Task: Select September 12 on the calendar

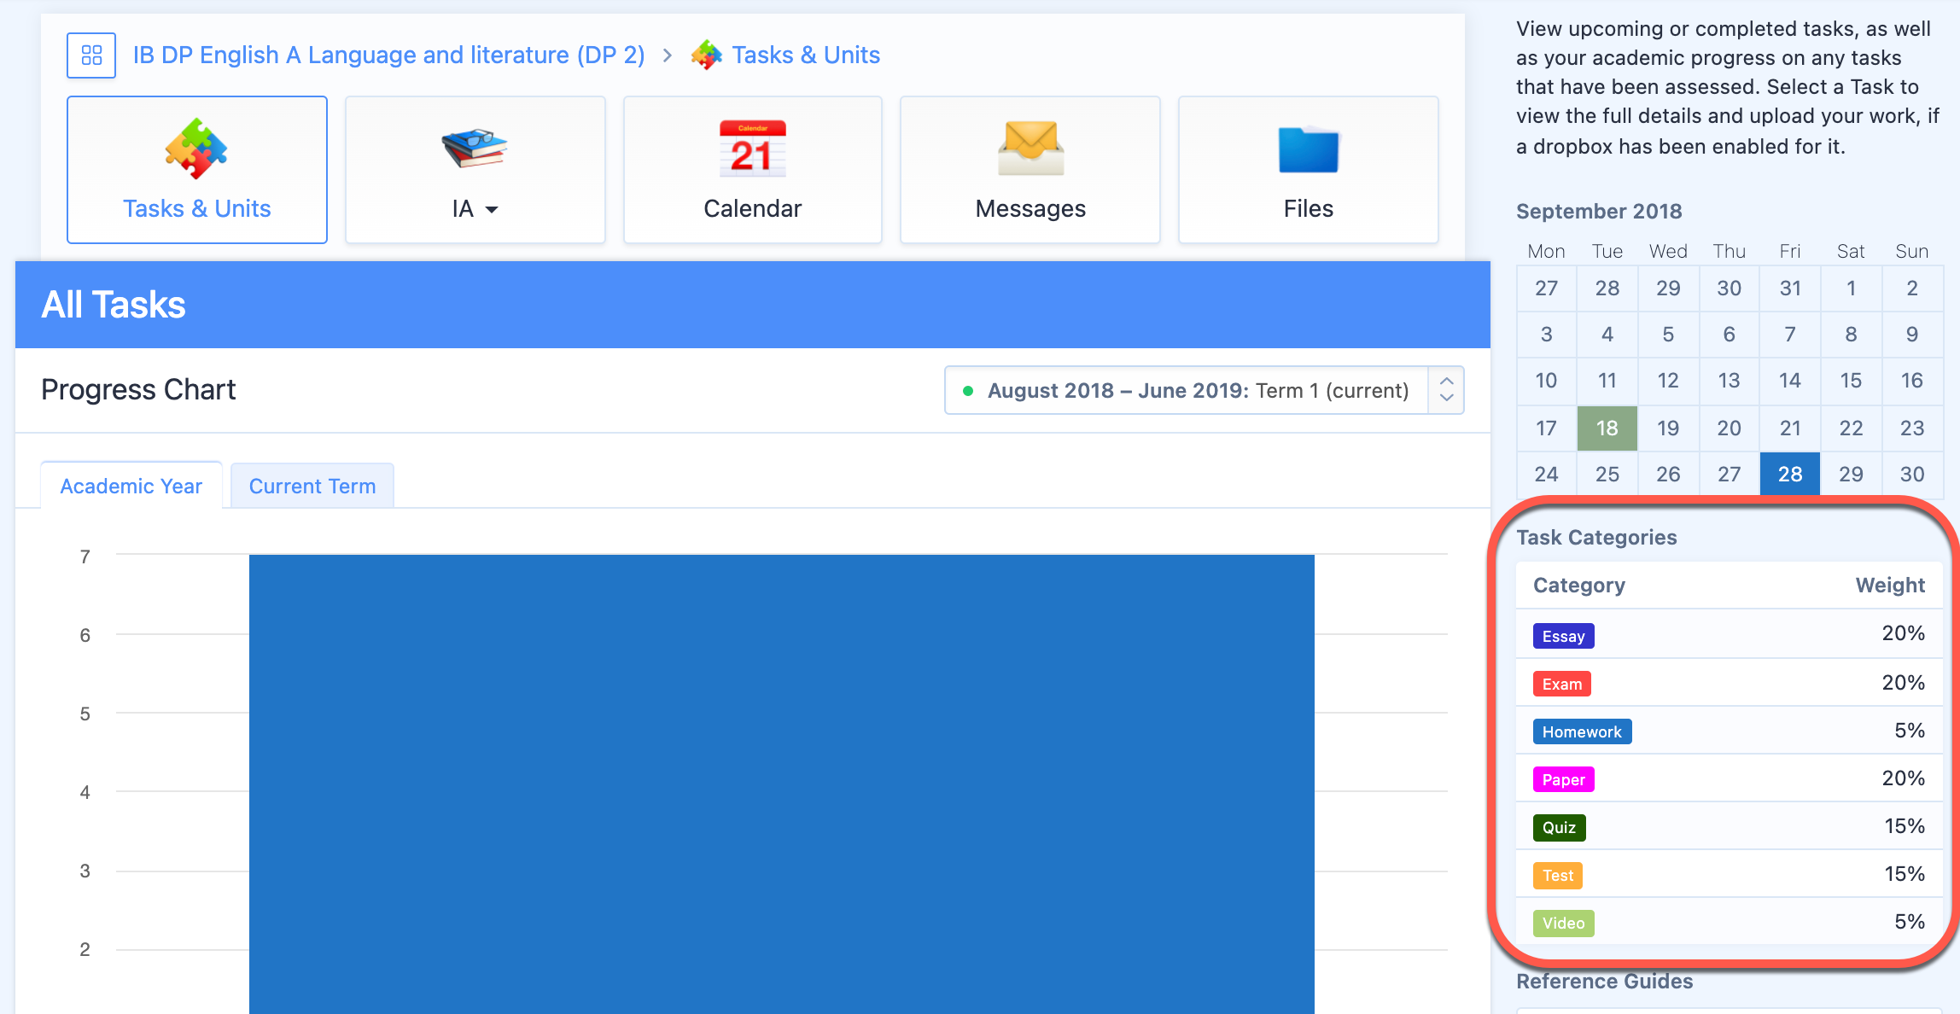Action: click(x=1667, y=380)
